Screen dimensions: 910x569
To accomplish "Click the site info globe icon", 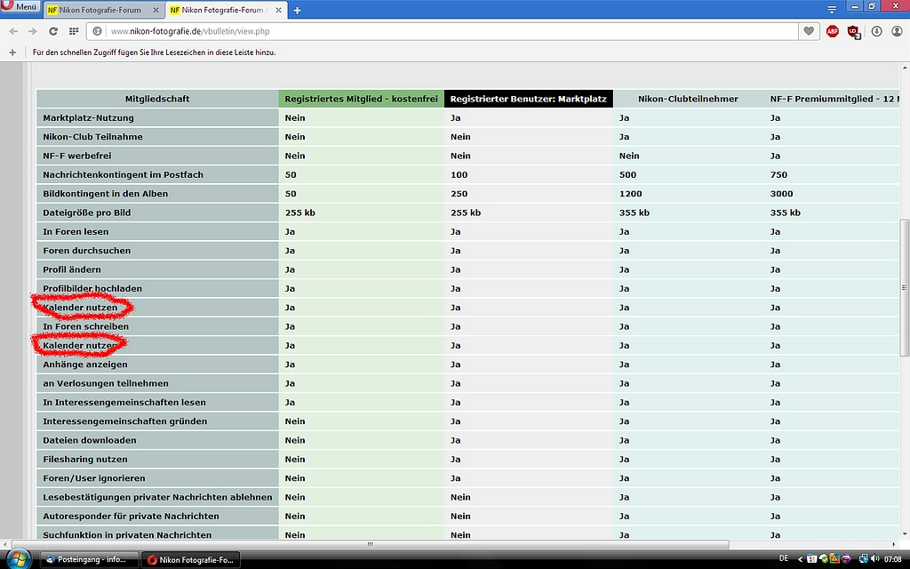I will [98, 31].
